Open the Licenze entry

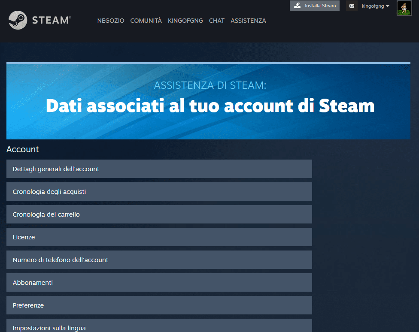[159, 237]
